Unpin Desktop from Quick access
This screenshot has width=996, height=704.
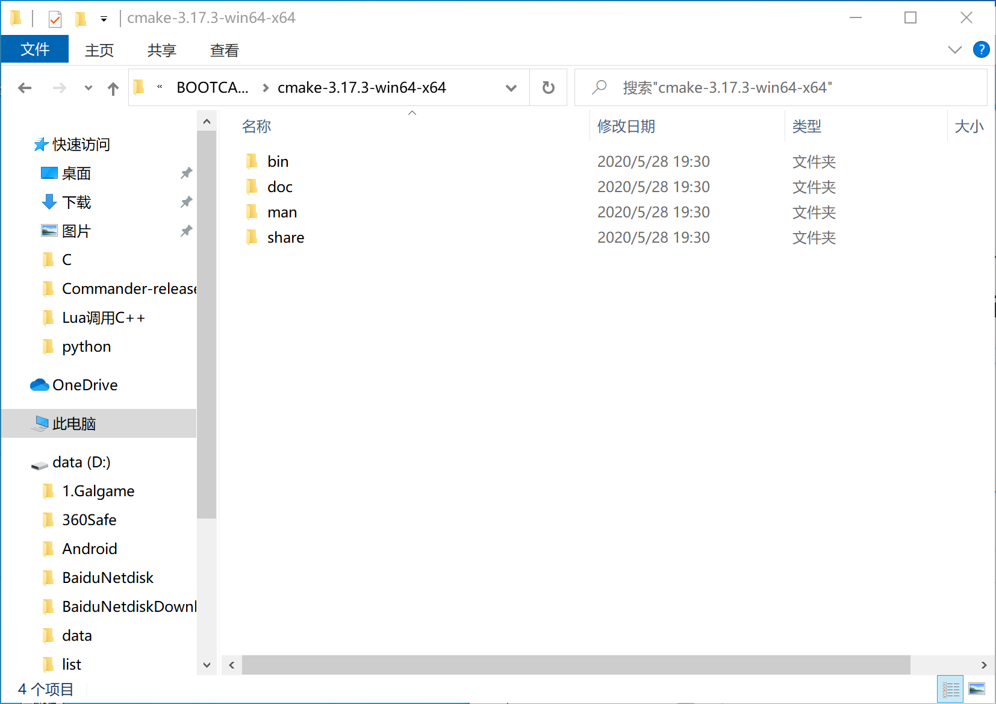point(186,173)
